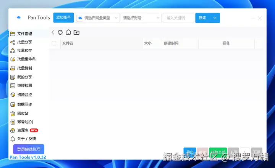Viewport: 275px width, 168px height.
Task: Click the 批量重命名 rename icon in sidebar
Action: click(x=13, y=59)
